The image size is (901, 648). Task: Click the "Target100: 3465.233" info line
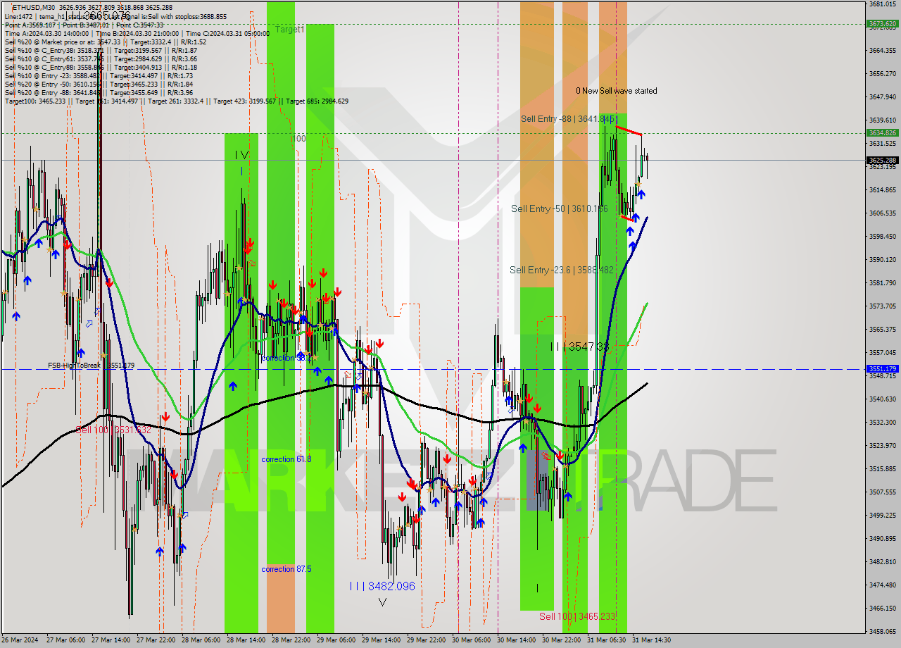coord(177,101)
